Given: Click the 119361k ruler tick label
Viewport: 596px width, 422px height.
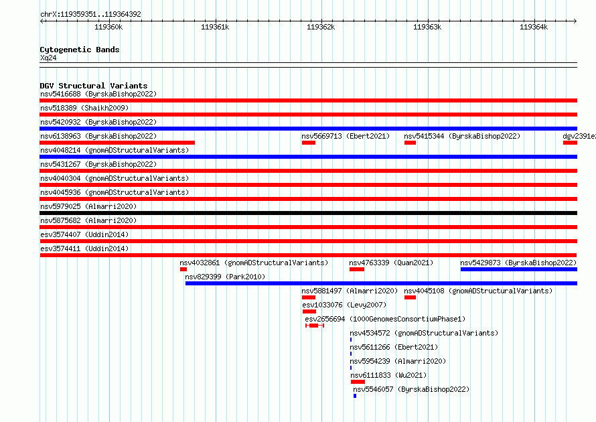Looking at the screenshot, I should pos(215,27).
